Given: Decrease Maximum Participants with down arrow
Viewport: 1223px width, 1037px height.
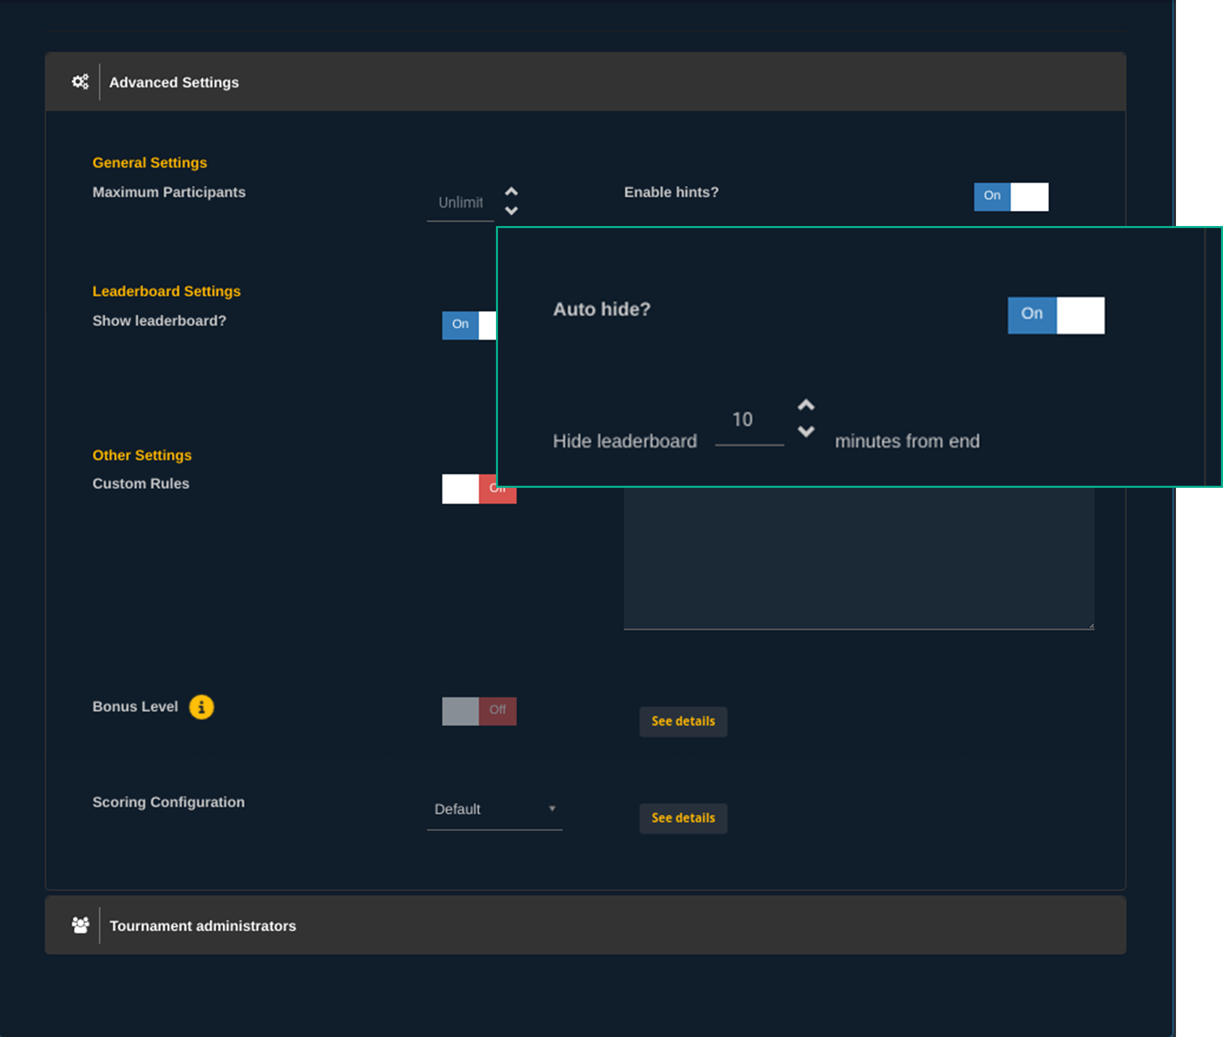Looking at the screenshot, I should coord(511,211).
